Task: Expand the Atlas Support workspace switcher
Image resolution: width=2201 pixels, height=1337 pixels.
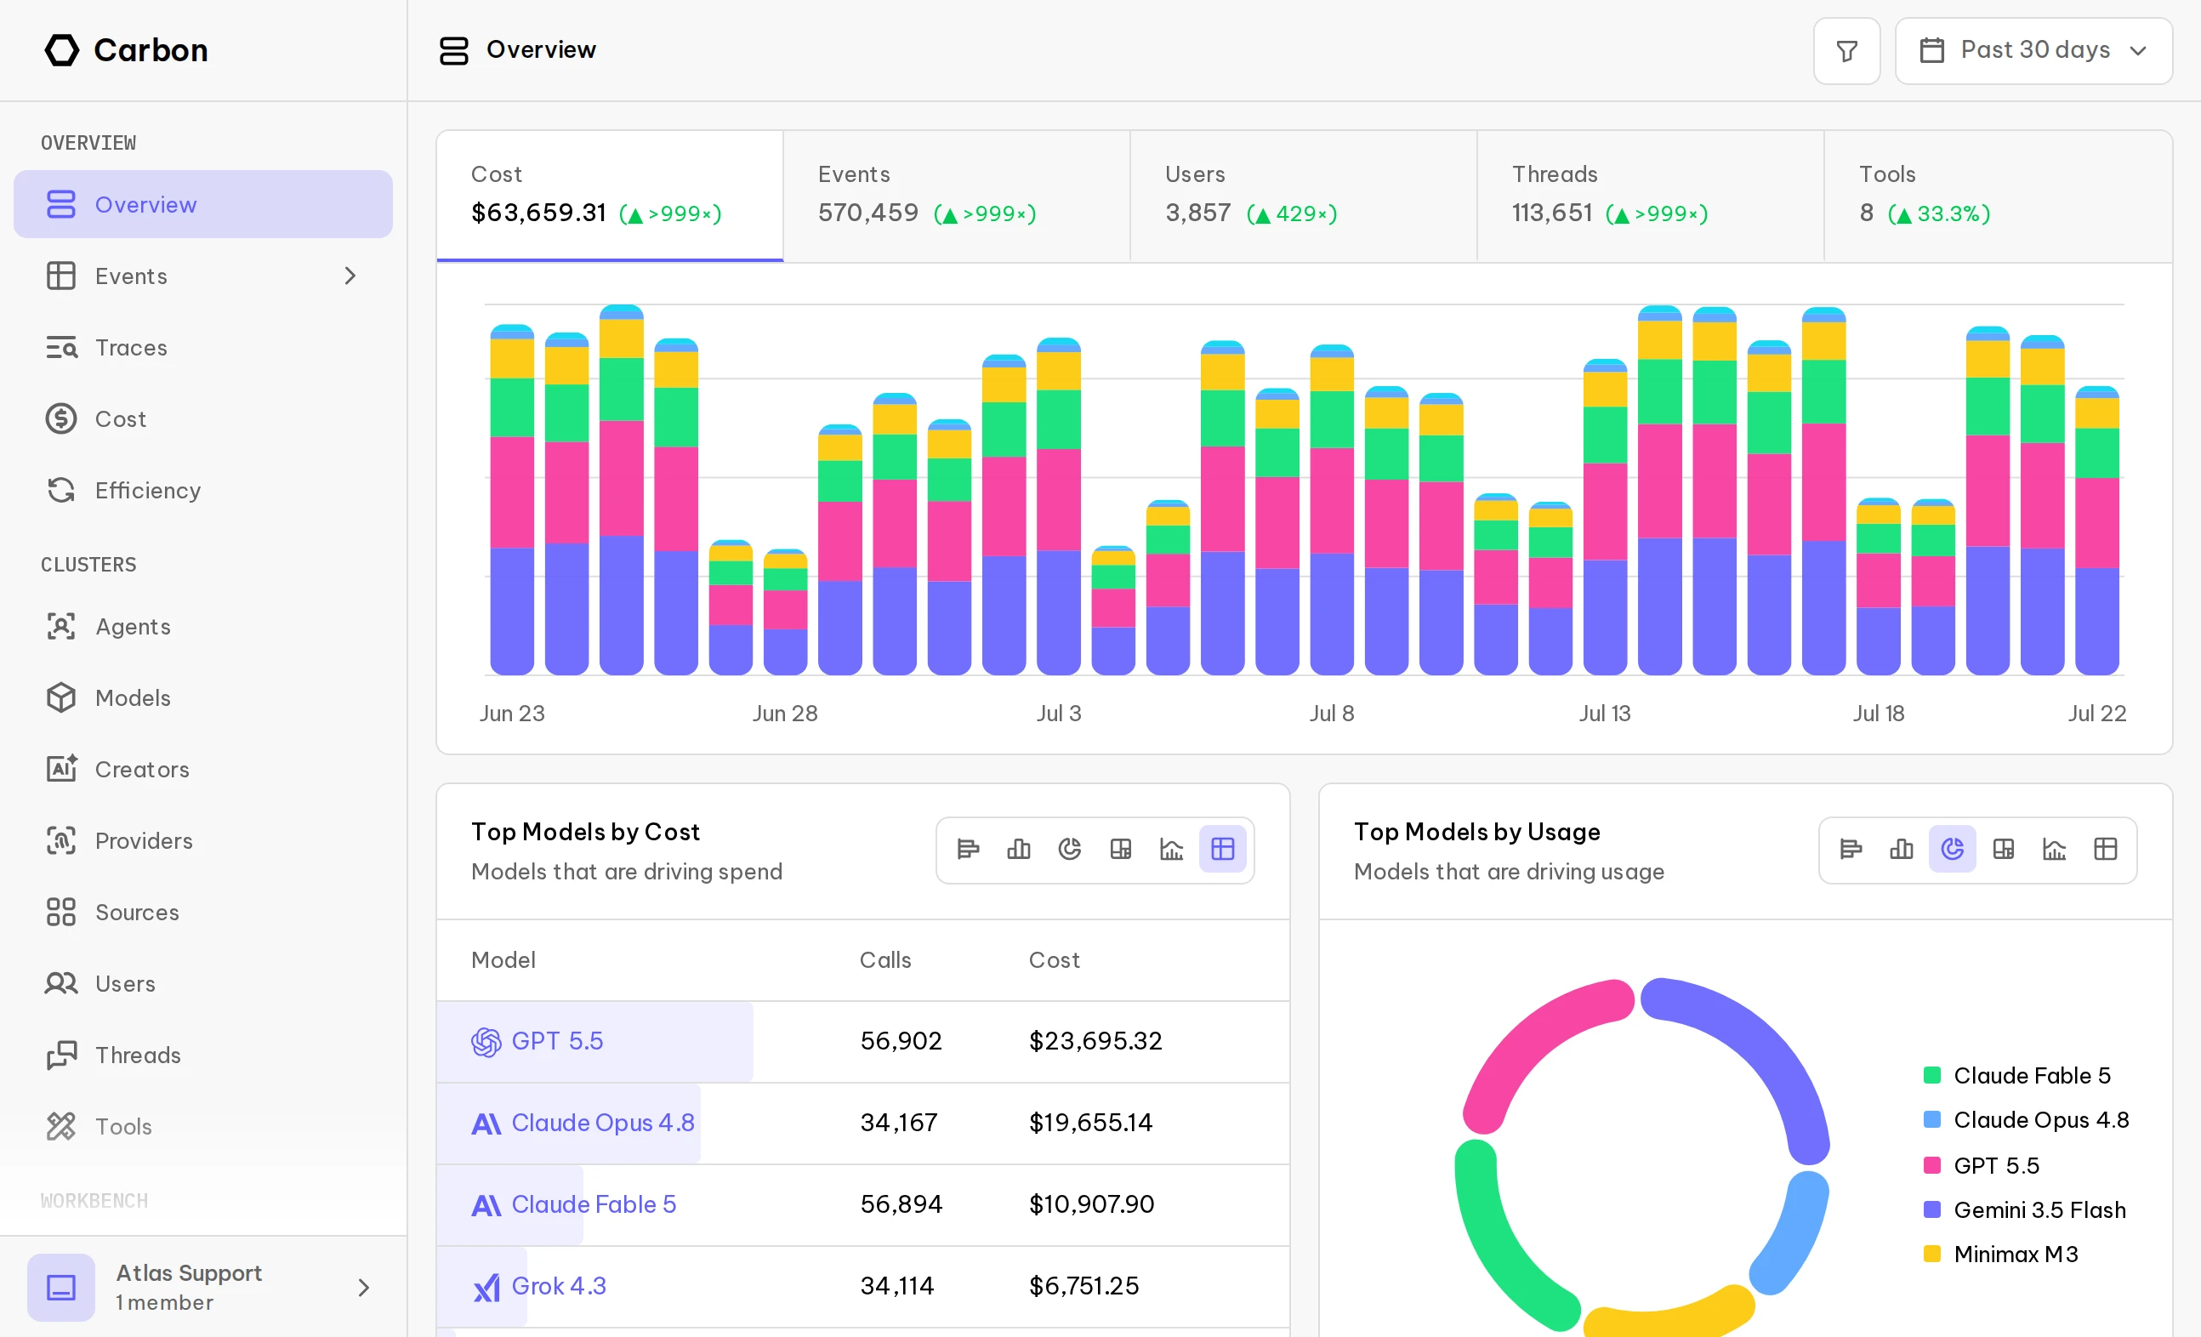Action: [363, 1287]
